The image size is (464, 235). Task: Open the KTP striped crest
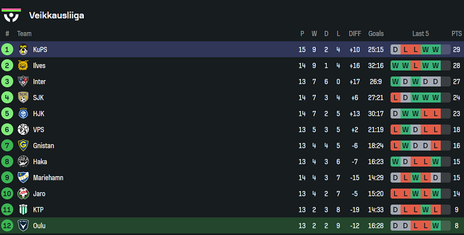pos(23,209)
